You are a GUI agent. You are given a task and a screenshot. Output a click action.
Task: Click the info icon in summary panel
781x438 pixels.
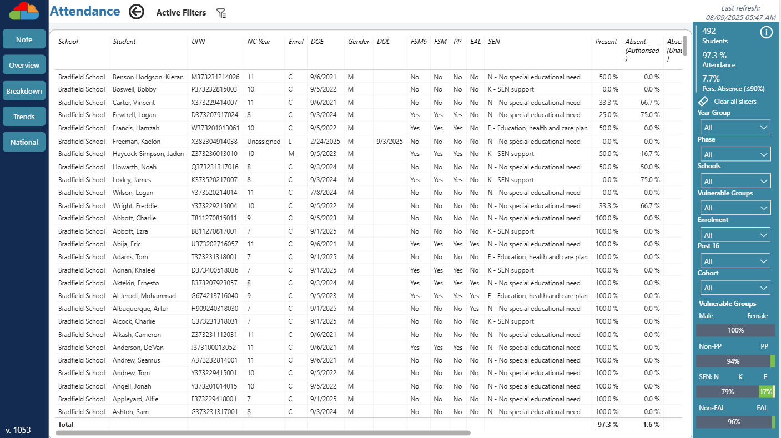point(766,32)
